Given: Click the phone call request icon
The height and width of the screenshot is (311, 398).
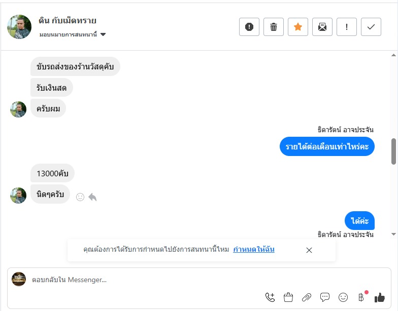Looking at the screenshot, I should (270, 297).
